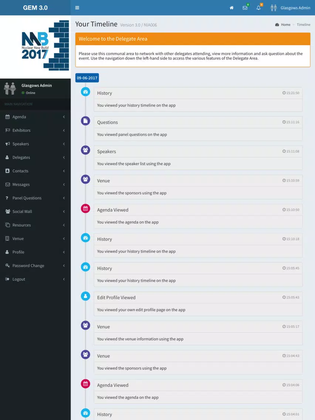Expand the Exhibitors menu chevron
The image size is (315, 420).
click(x=64, y=130)
